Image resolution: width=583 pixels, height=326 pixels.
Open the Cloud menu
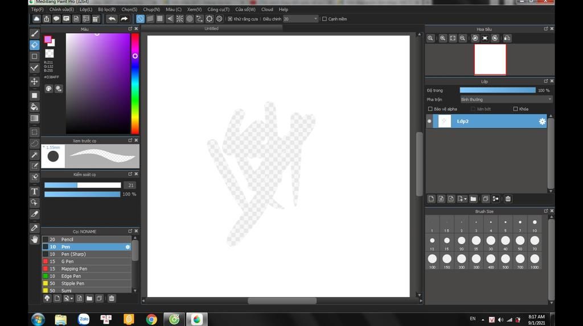click(267, 9)
